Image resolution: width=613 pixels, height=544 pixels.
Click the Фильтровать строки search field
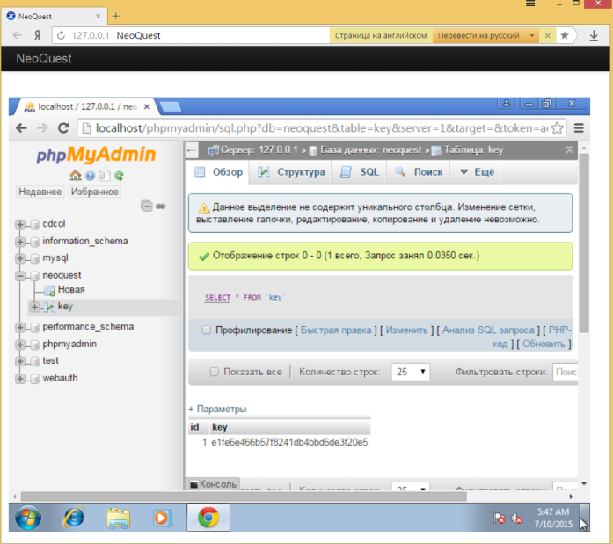coord(566,372)
